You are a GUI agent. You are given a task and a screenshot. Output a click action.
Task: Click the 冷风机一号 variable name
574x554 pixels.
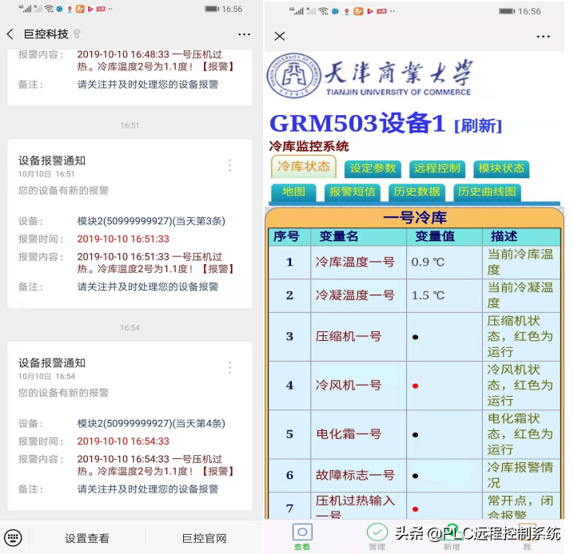tap(349, 386)
